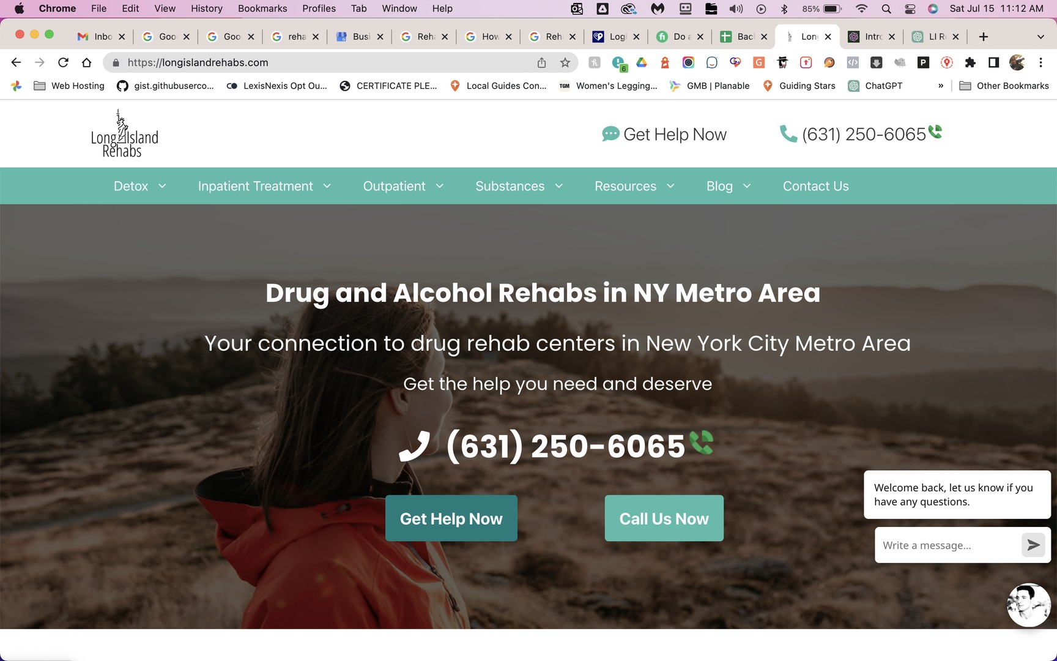Click the Write a message field

coord(948,545)
